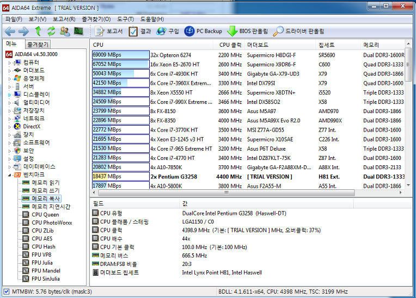The width and height of the screenshot is (416, 298).
Task: Click the green Refresh arrows icon
Action: point(51,31)
